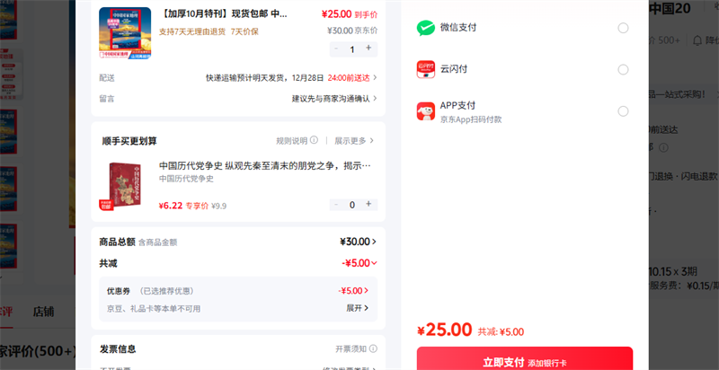The image size is (719, 370).
Task: Click the info icon beside 开票须知
Action: (x=372, y=349)
